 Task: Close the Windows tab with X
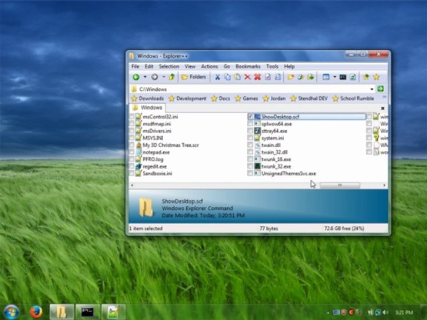click(x=383, y=108)
